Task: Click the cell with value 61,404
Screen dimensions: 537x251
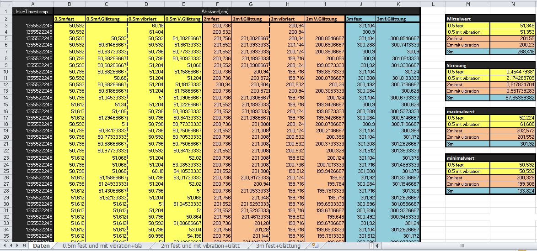Action: click(x=146, y=32)
